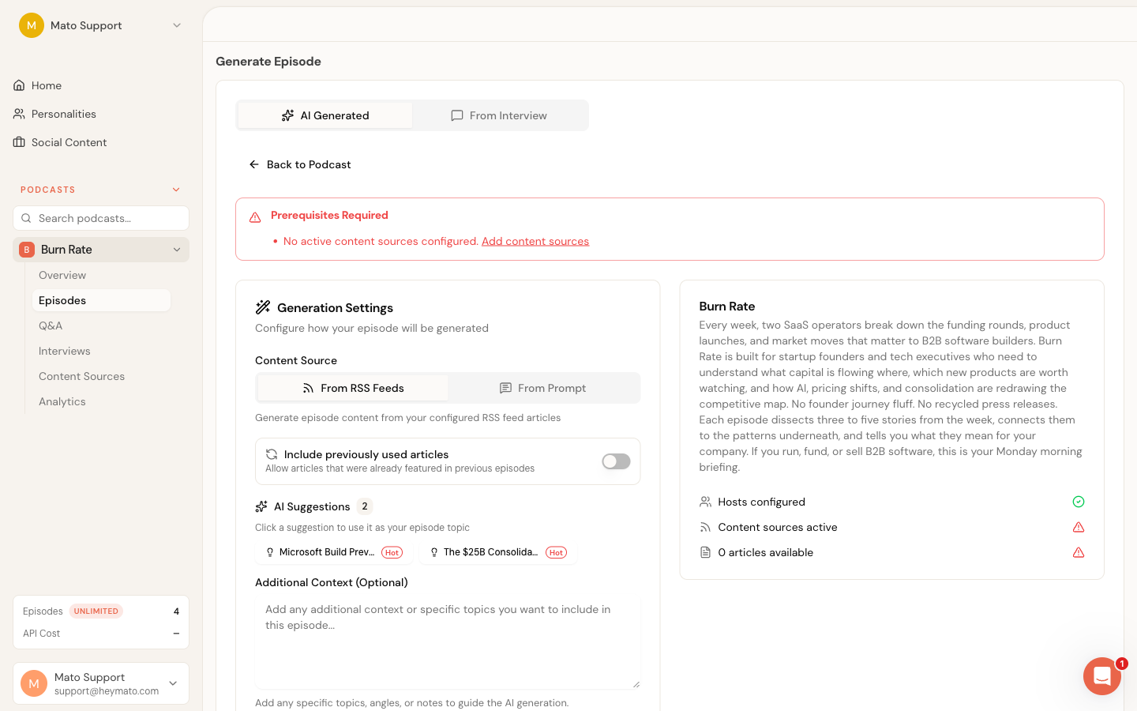This screenshot has width=1137, height=711.
Task: Click the yellow M workspace avatar at top
Action: pyautogui.click(x=32, y=25)
